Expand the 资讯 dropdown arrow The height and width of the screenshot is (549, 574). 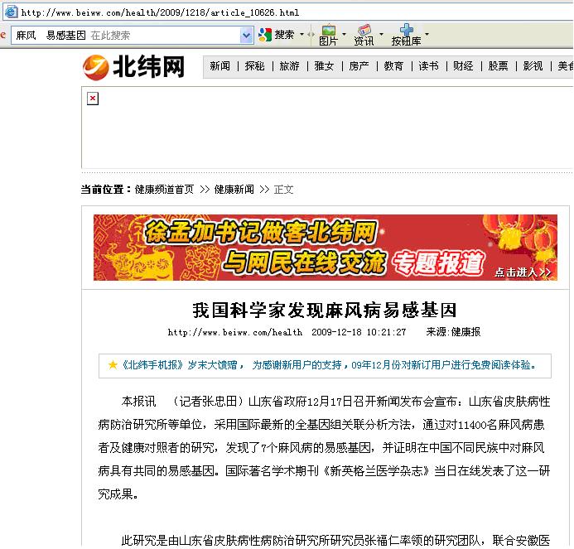click(381, 34)
